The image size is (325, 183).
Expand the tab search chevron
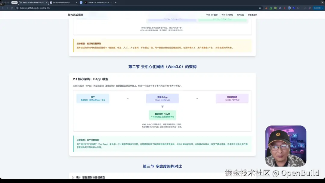[x=322, y=2]
